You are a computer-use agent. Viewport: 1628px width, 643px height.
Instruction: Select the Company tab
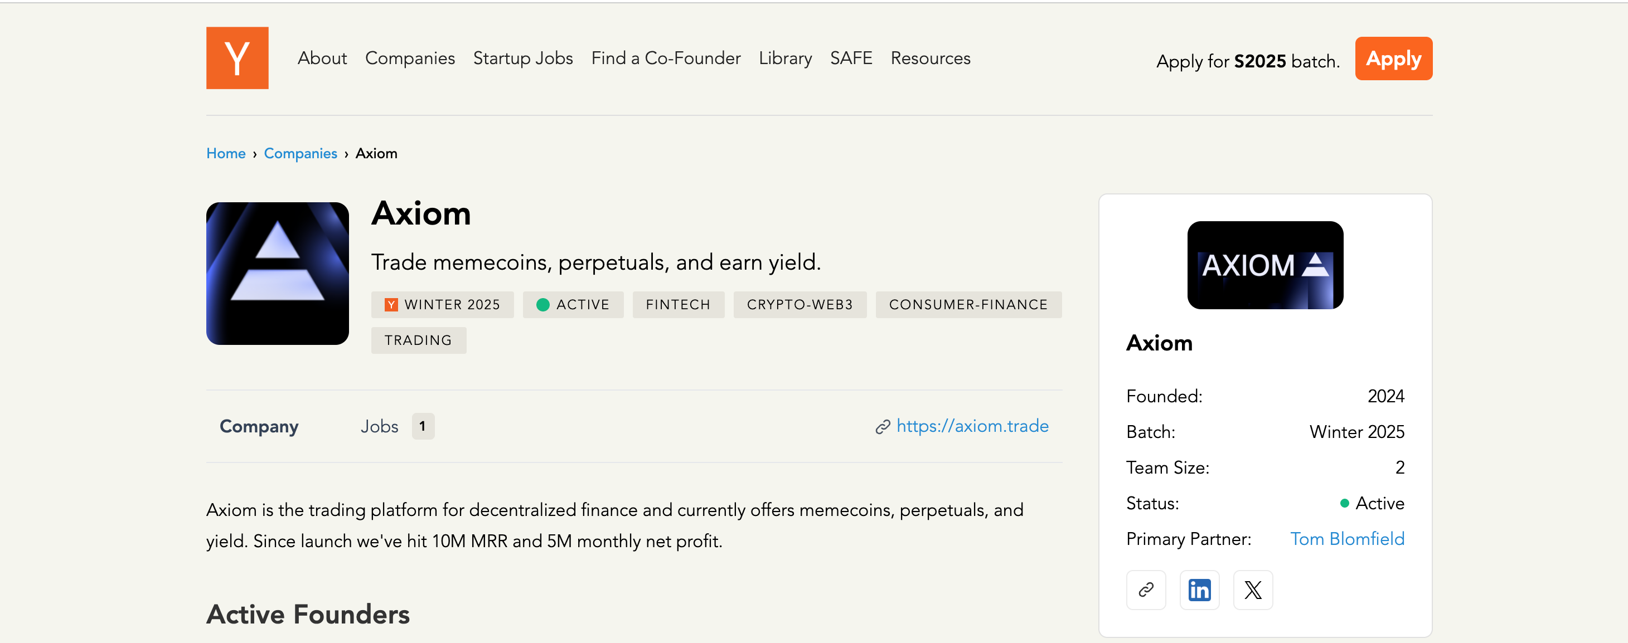click(x=259, y=426)
